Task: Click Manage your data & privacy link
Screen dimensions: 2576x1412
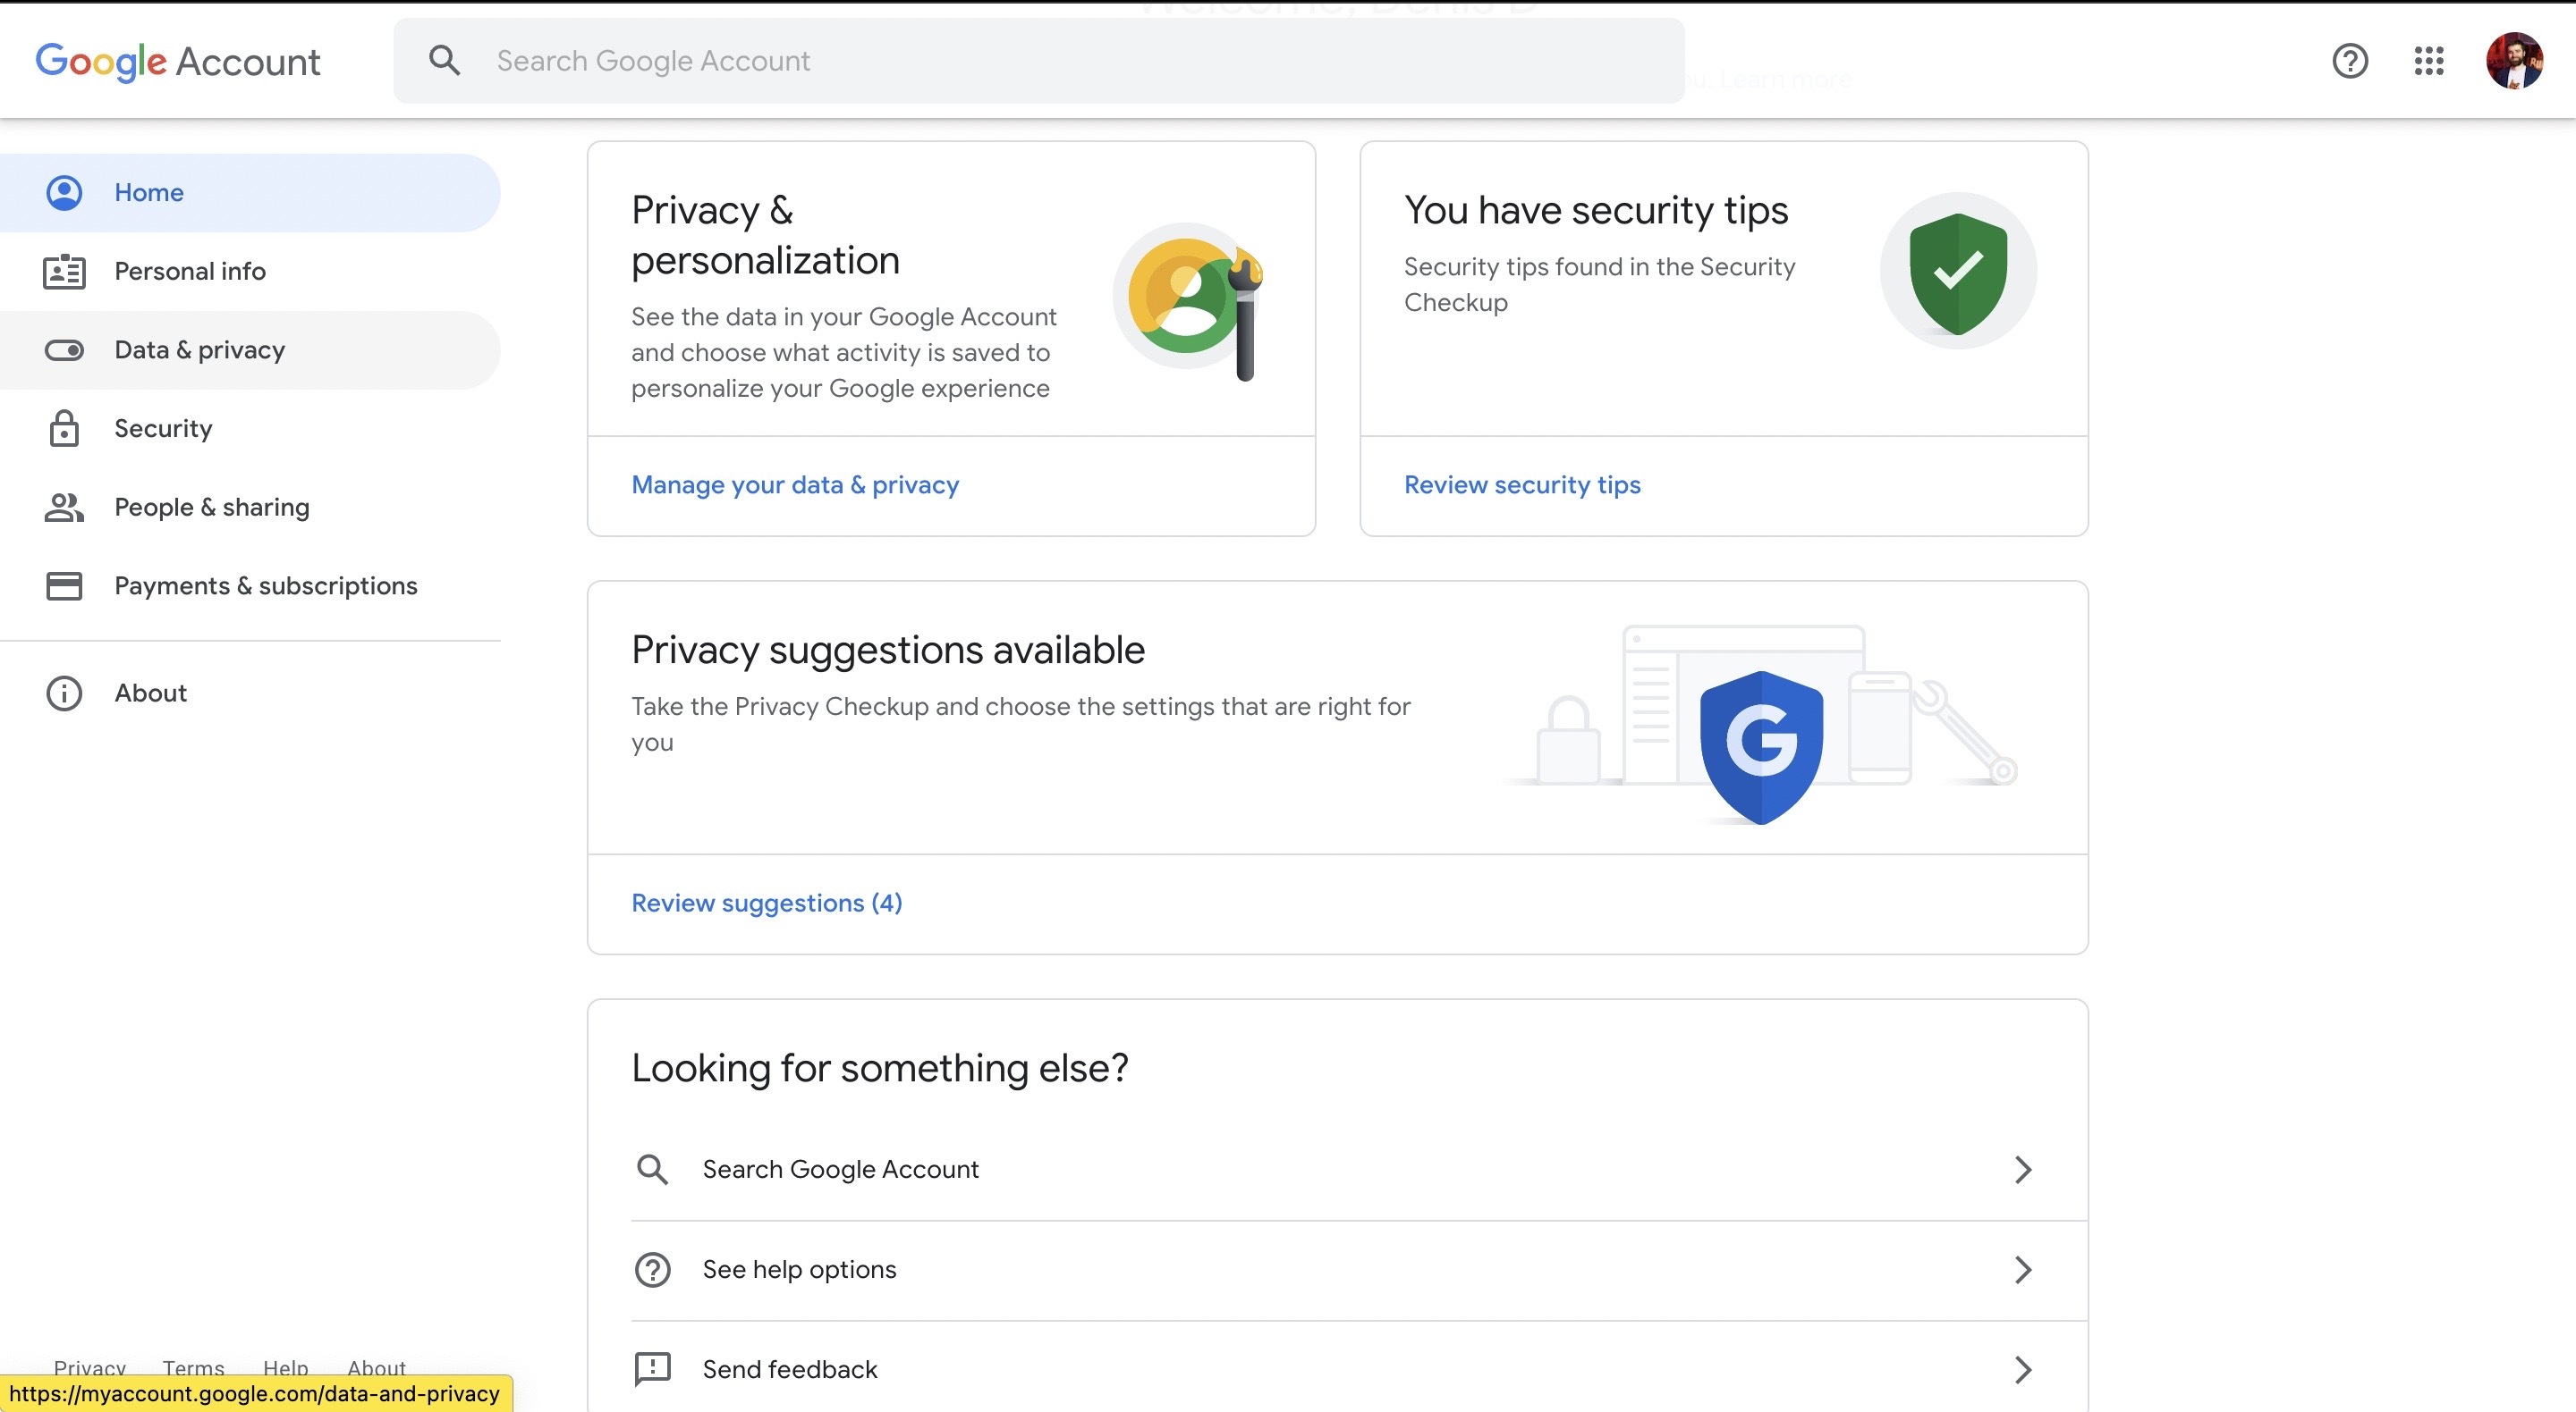Action: tap(795, 484)
